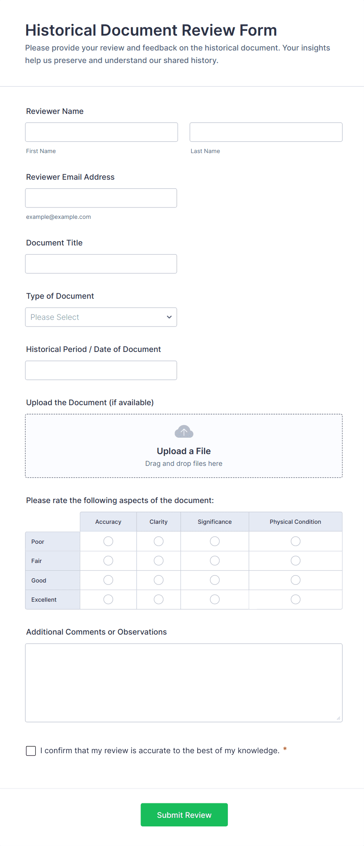The width and height of the screenshot is (364, 846).
Task: Select Excellent rating for Clarity
Action: [158, 599]
